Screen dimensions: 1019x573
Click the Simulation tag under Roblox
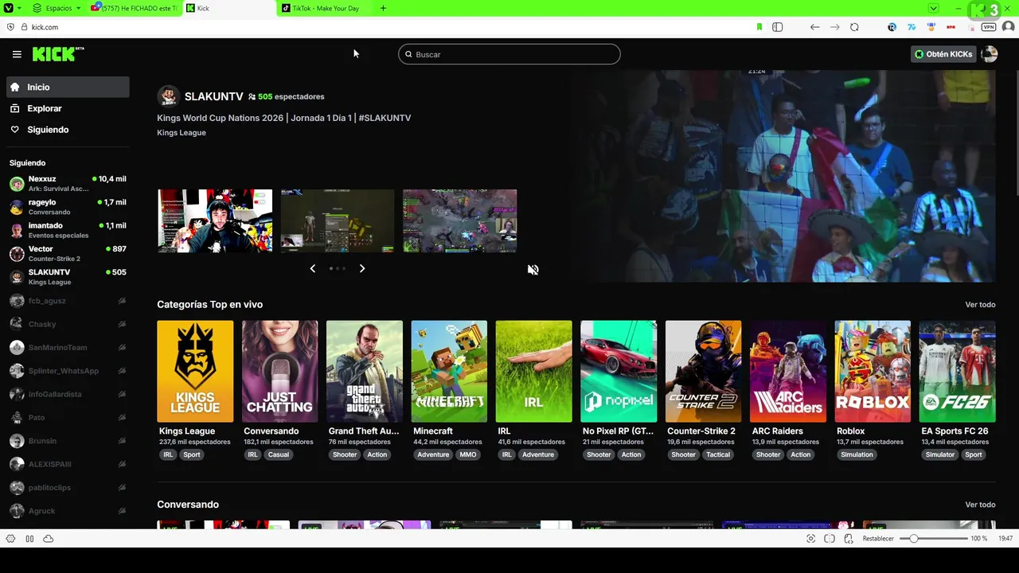pos(857,454)
